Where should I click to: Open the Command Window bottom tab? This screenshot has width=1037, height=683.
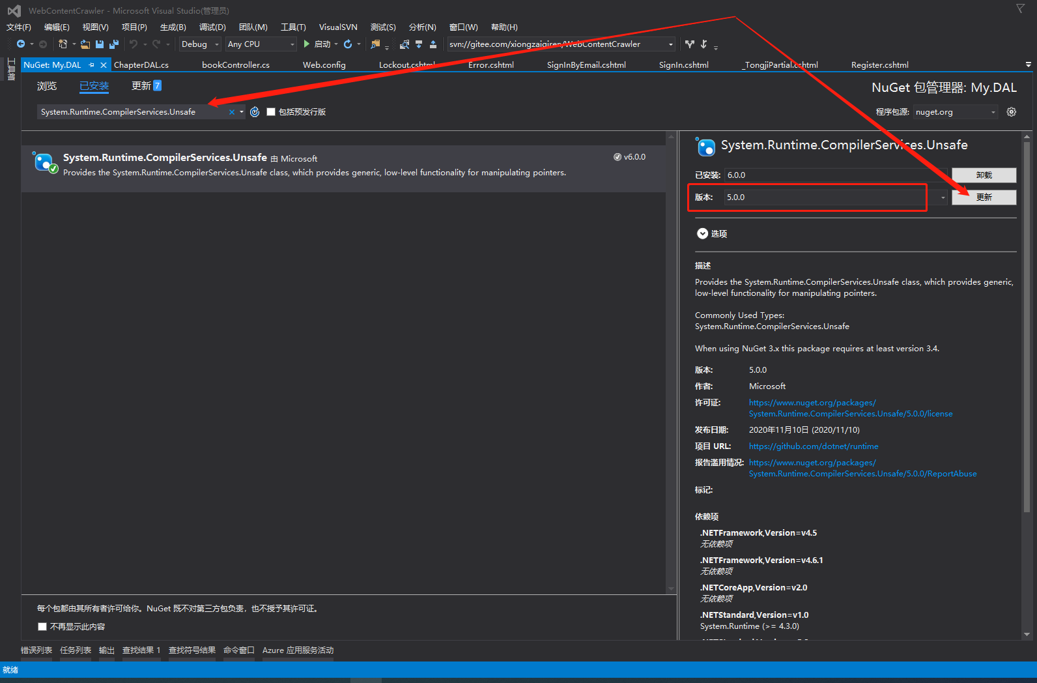click(239, 650)
